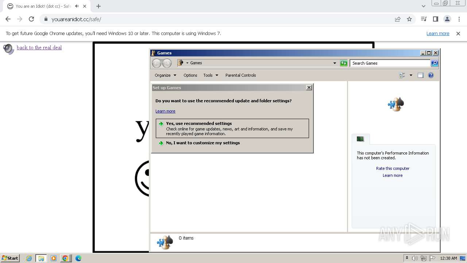Click the Search Games magnifier button
Viewport: 467px width, 263px height.
[434, 63]
